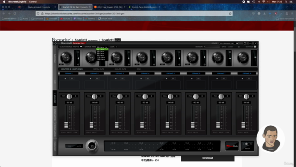296x167 pixels.
Task: Open the Device serial number dropdown
Action: click(228, 43)
